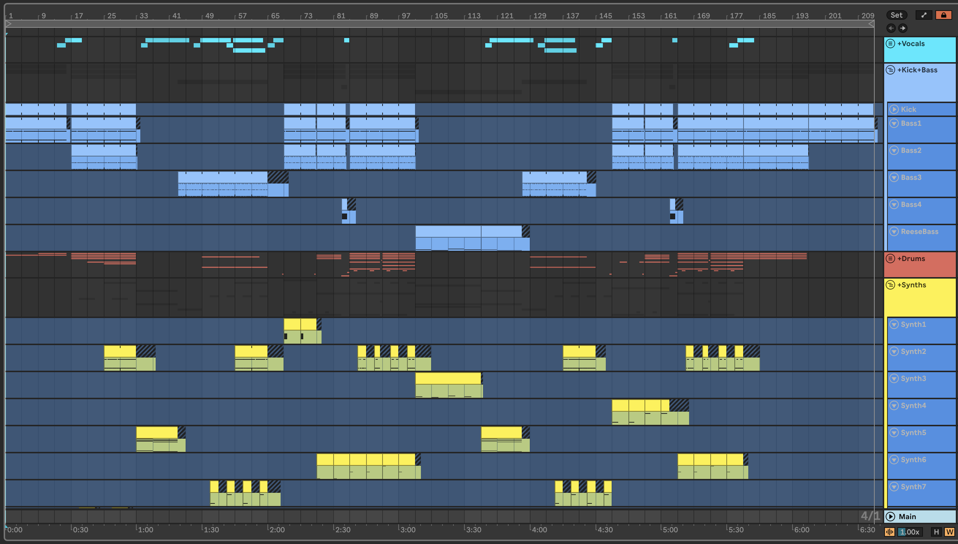Collapse the ReeseBass track
The height and width of the screenshot is (544, 958).
click(x=894, y=231)
